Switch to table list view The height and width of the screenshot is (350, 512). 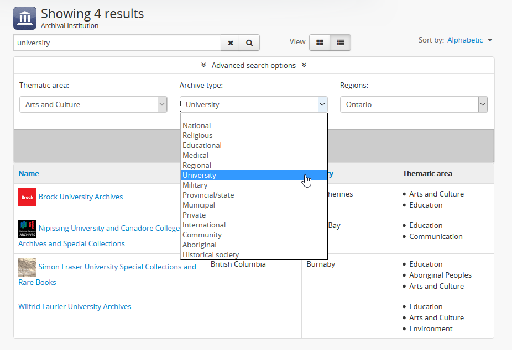tap(340, 43)
